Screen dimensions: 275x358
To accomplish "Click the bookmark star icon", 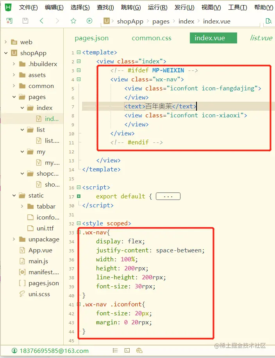I will pos(73,21).
